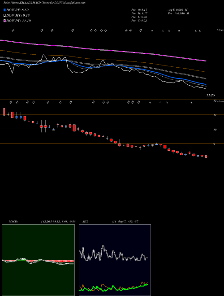The height and width of the screenshot is (296, 224).
Task: Select the 'DOW MT: 9.18' legend label
Action: click(x=18, y=16)
